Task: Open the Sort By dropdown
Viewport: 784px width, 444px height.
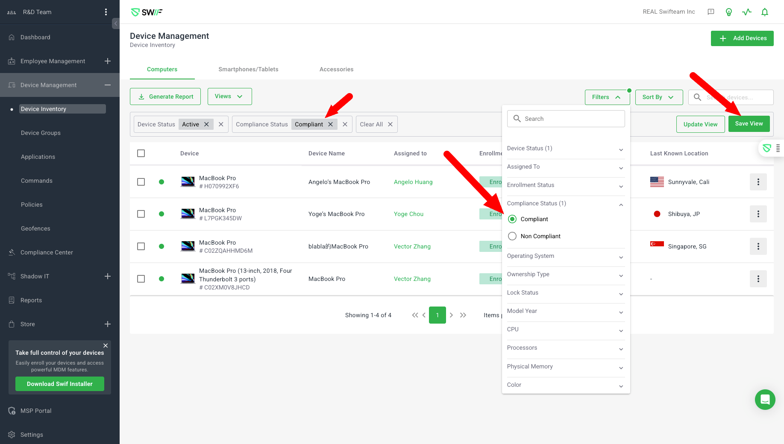Action: pyautogui.click(x=659, y=97)
